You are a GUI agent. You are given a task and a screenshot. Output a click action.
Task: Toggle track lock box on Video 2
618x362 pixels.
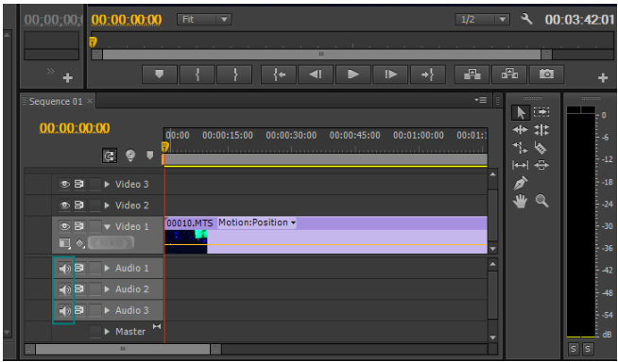click(x=95, y=206)
